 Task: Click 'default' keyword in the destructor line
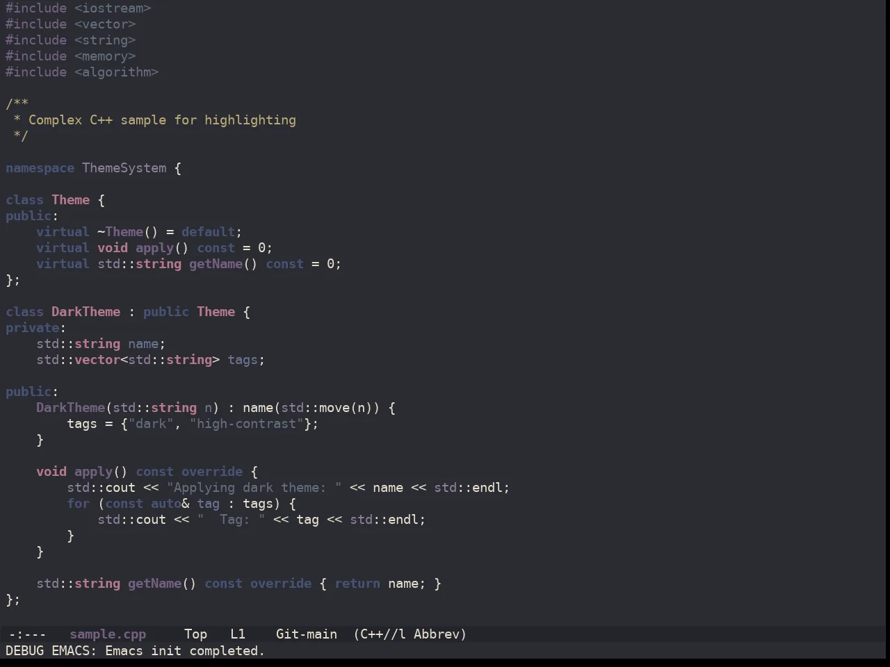point(209,232)
